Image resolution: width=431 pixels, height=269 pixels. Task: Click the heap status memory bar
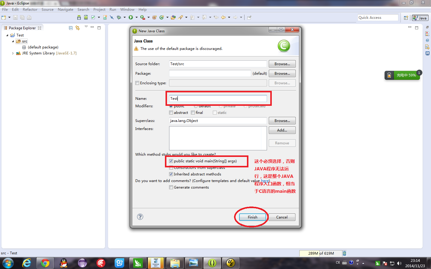pyautogui.click(x=321, y=253)
